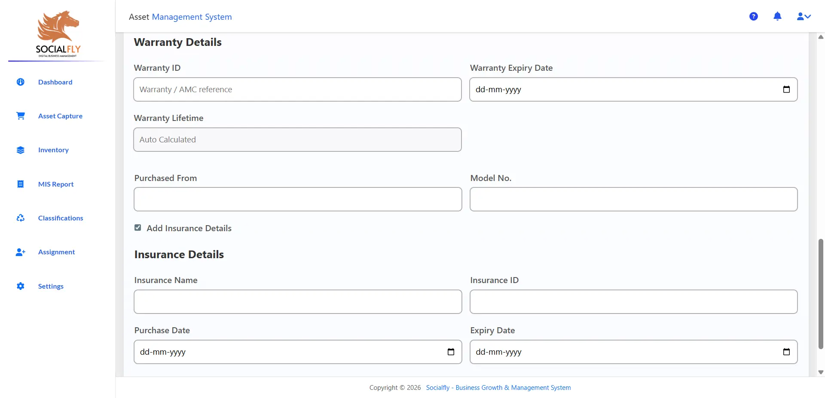Click the Asset Capture cart icon
This screenshot has height=398, width=825.
coord(21,116)
